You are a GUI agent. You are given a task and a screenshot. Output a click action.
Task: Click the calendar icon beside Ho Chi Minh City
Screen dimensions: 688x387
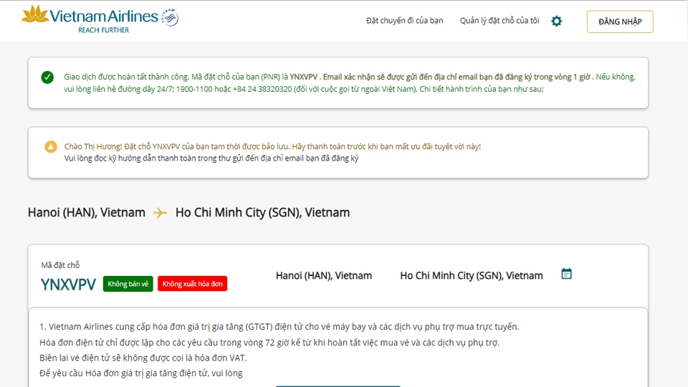(x=566, y=274)
